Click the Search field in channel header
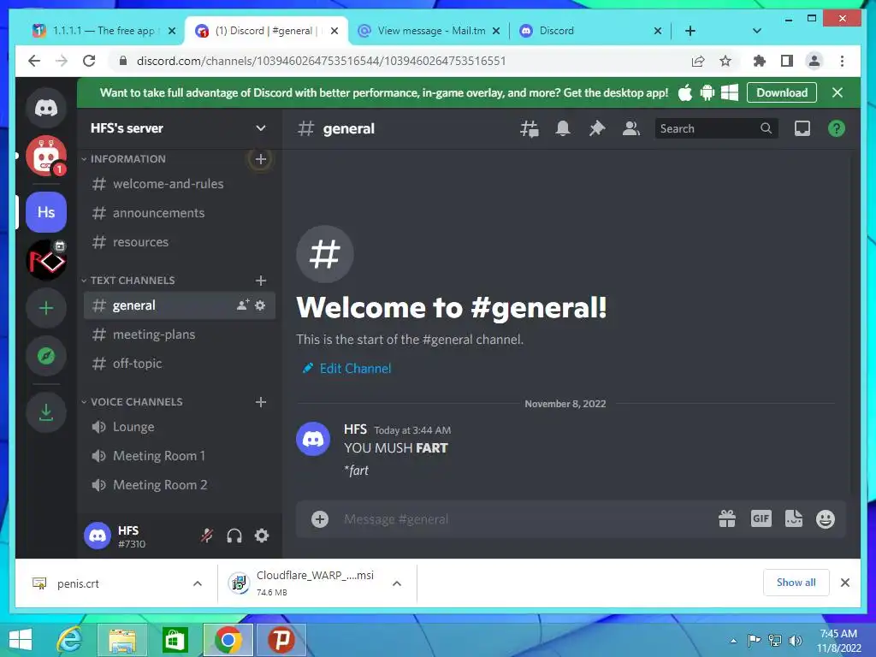876x657 pixels. pyautogui.click(x=716, y=128)
